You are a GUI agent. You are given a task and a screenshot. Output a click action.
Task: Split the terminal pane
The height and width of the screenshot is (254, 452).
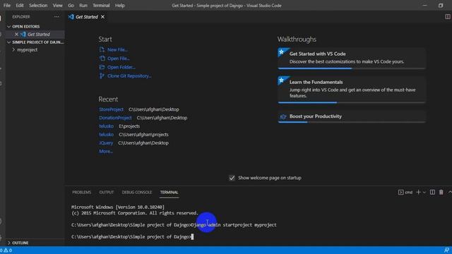coord(432,193)
